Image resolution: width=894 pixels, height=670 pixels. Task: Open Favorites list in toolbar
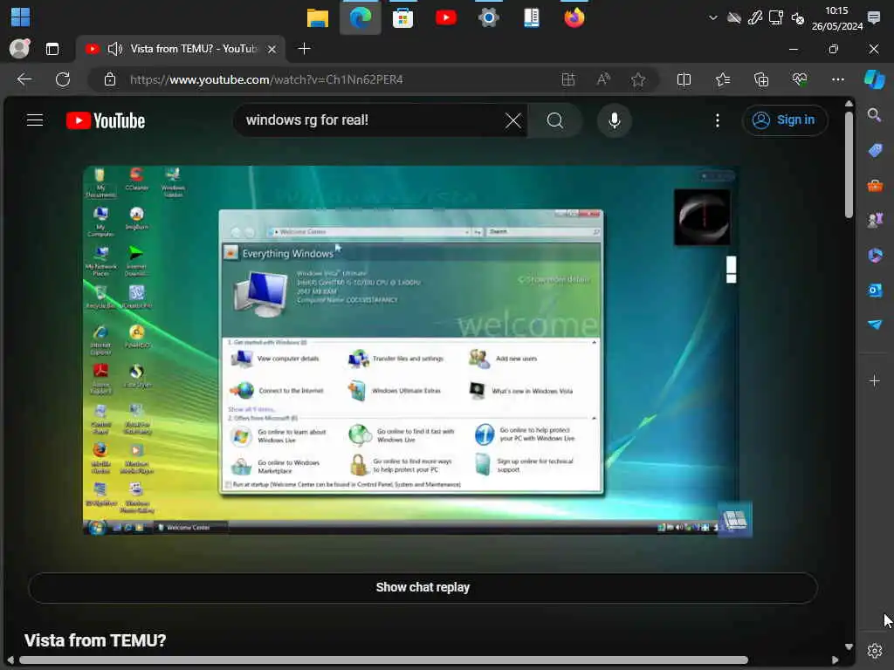click(x=722, y=79)
